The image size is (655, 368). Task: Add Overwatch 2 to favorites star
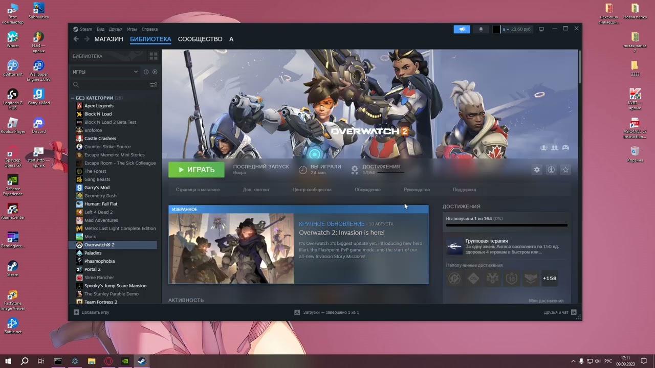pyautogui.click(x=565, y=170)
